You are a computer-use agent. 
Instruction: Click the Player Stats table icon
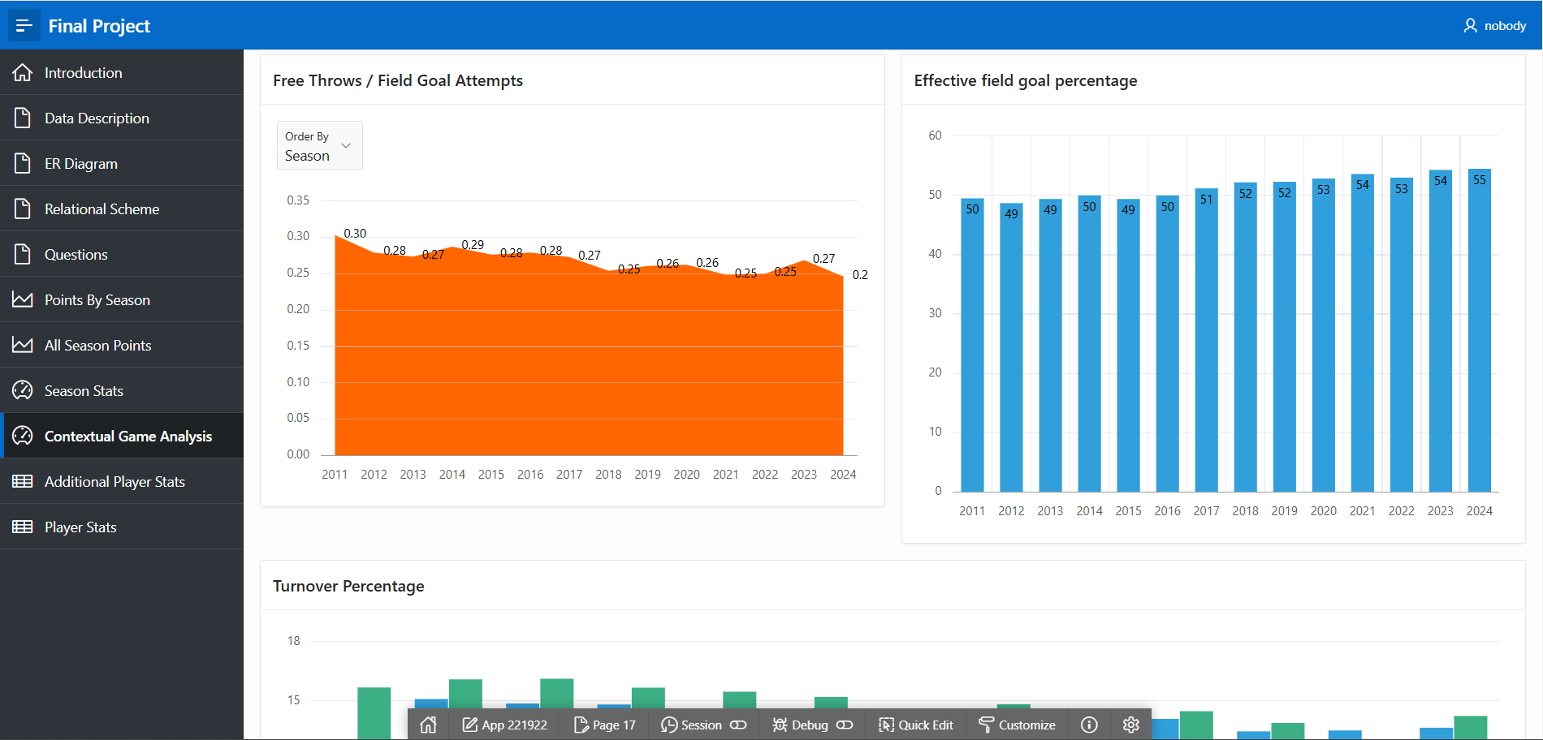tap(23, 527)
